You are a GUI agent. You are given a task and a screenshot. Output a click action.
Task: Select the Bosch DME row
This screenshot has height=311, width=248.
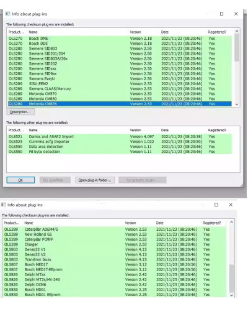pos(120,39)
